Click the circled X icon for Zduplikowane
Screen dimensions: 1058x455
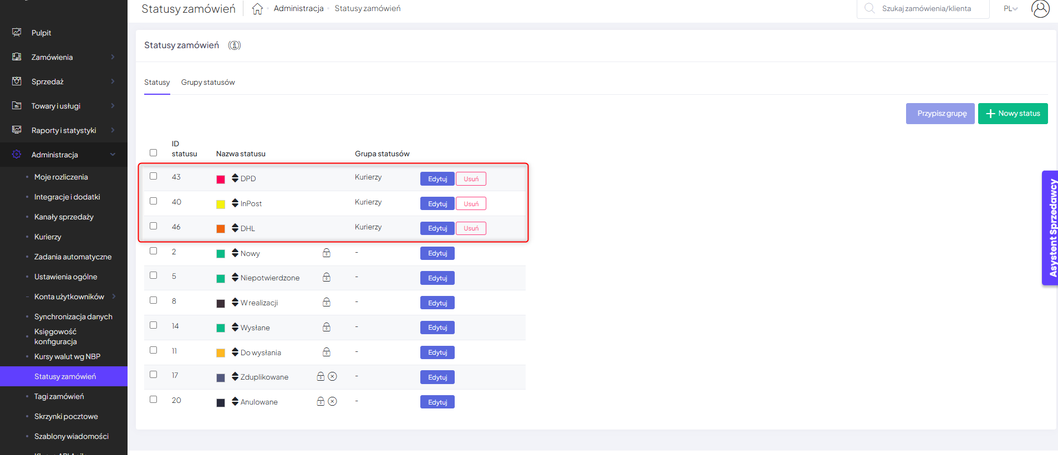tap(333, 377)
